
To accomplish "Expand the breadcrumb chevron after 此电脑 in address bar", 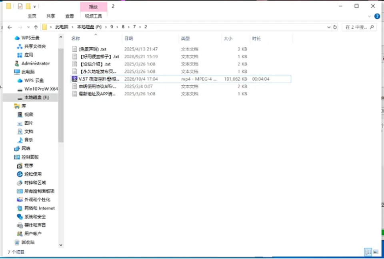I will click(x=72, y=27).
